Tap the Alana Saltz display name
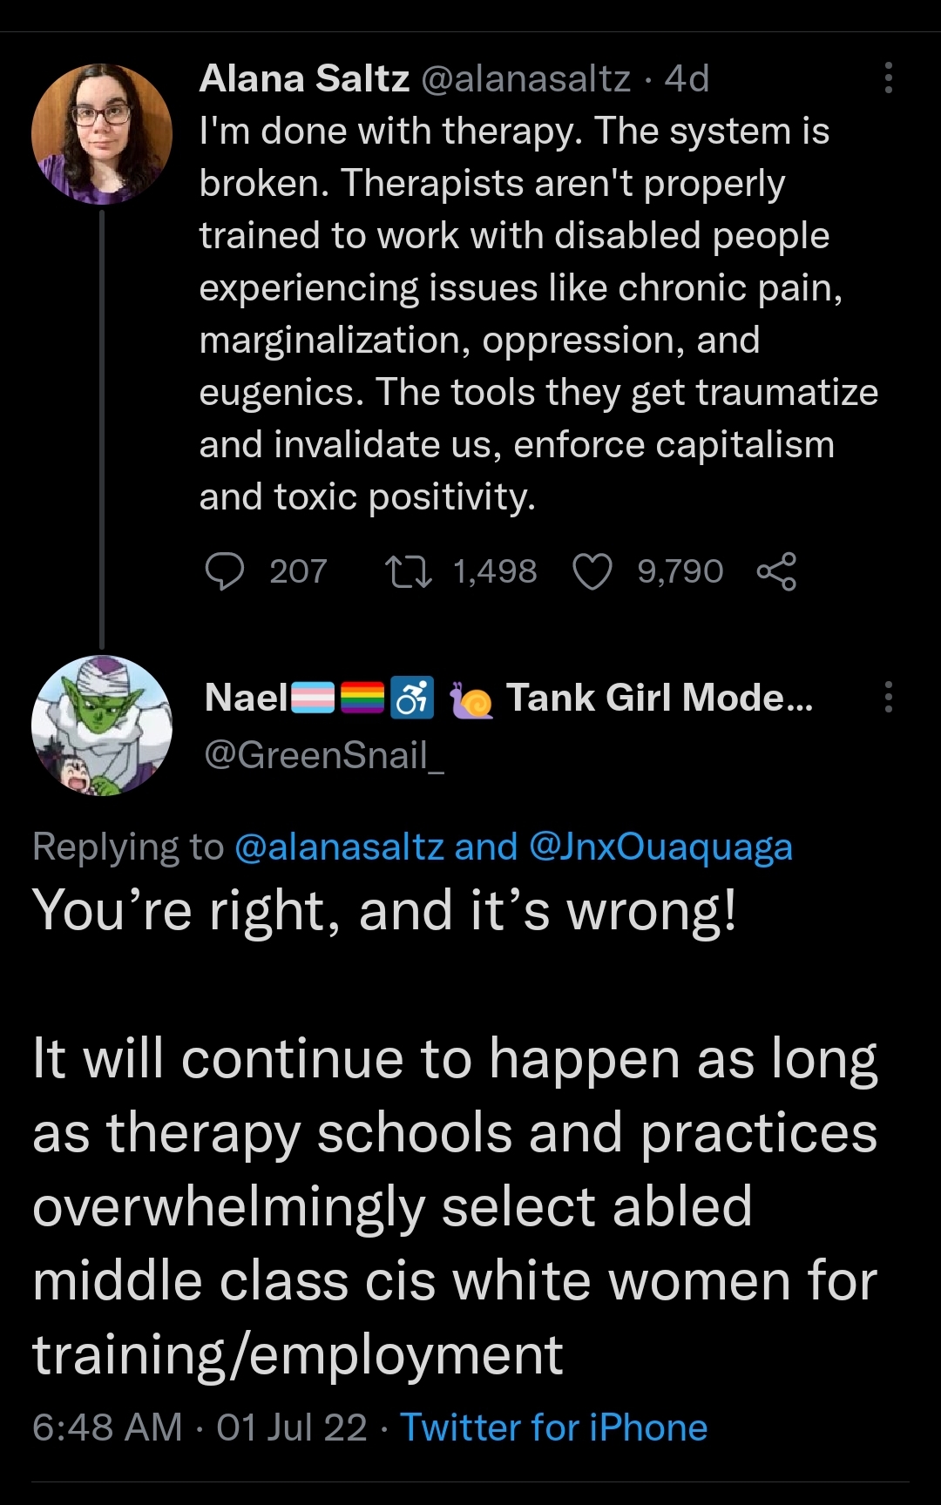941x1505 pixels. pos(304,79)
